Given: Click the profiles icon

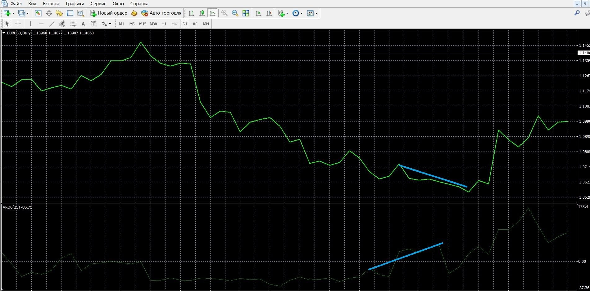Looking at the screenshot, I should (21, 13).
